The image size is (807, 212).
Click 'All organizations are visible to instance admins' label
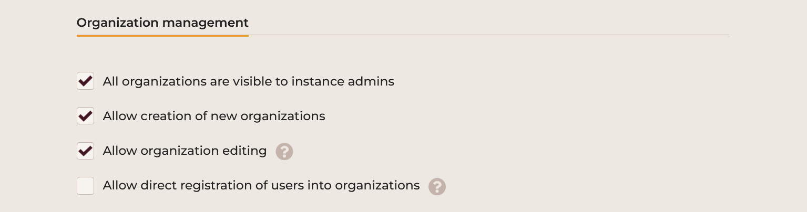(x=248, y=82)
